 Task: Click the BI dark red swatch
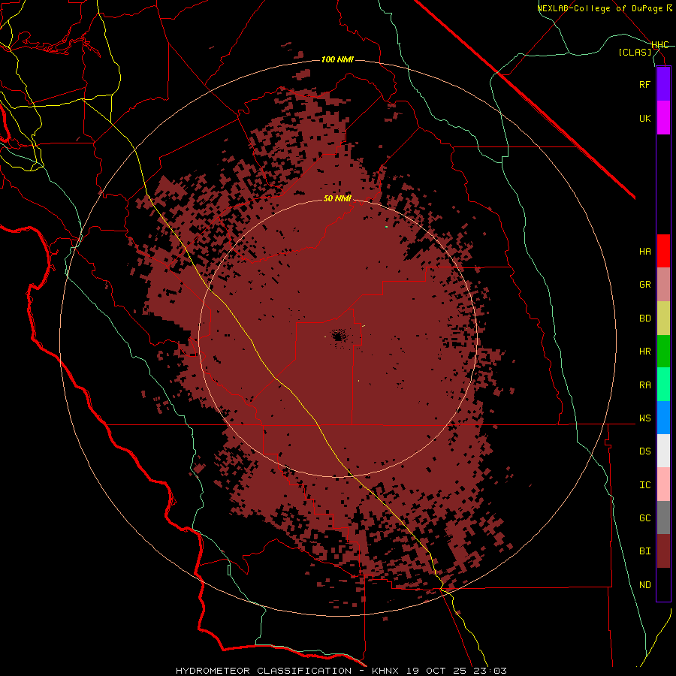click(x=663, y=551)
